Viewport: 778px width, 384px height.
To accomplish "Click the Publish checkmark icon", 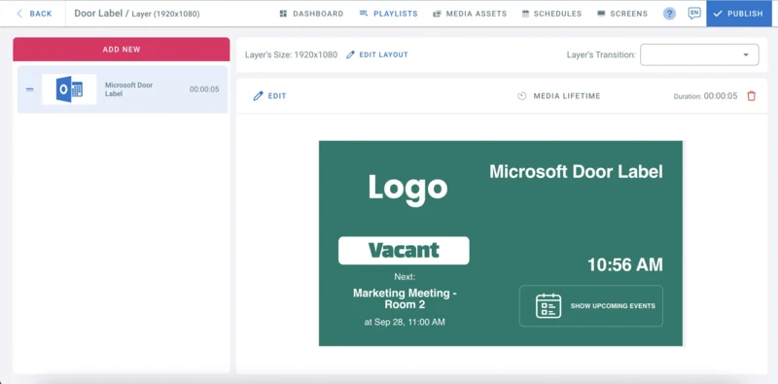I will tap(717, 14).
